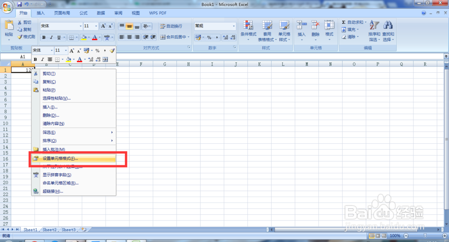Choose Cut (剪切) in the context menu
Screen dimensions: 449x242
(x=74, y=74)
